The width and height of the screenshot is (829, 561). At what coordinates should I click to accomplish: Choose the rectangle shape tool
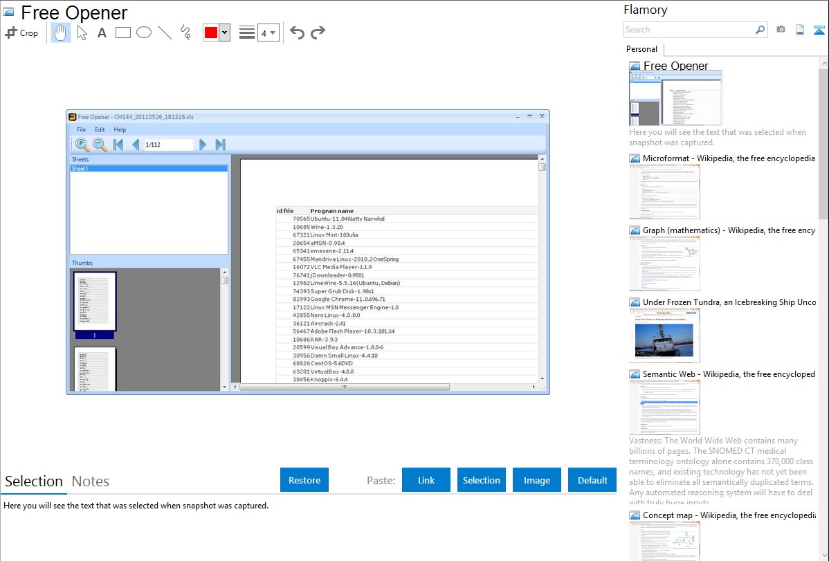pyautogui.click(x=122, y=33)
